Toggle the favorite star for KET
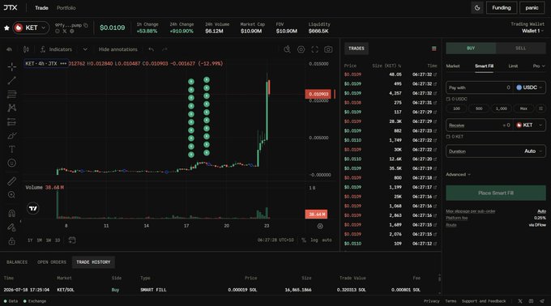The height and width of the screenshot is (306, 551). click(6, 28)
